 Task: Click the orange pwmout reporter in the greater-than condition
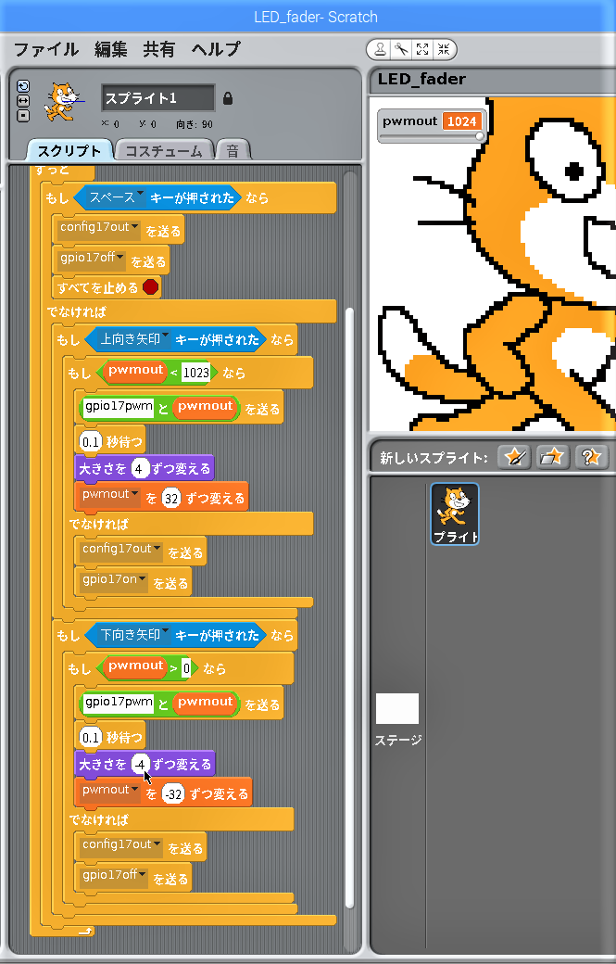click(x=136, y=667)
